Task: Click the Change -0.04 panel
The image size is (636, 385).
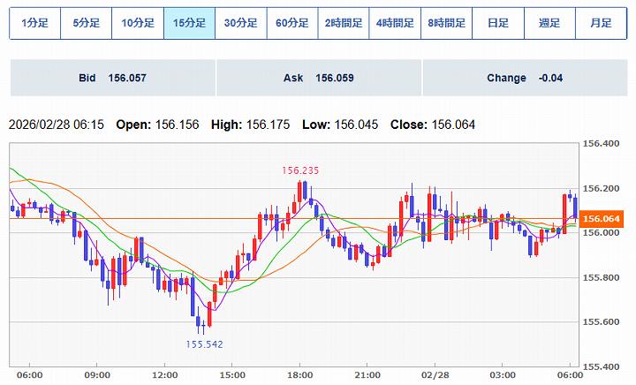Action: [x=525, y=78]
